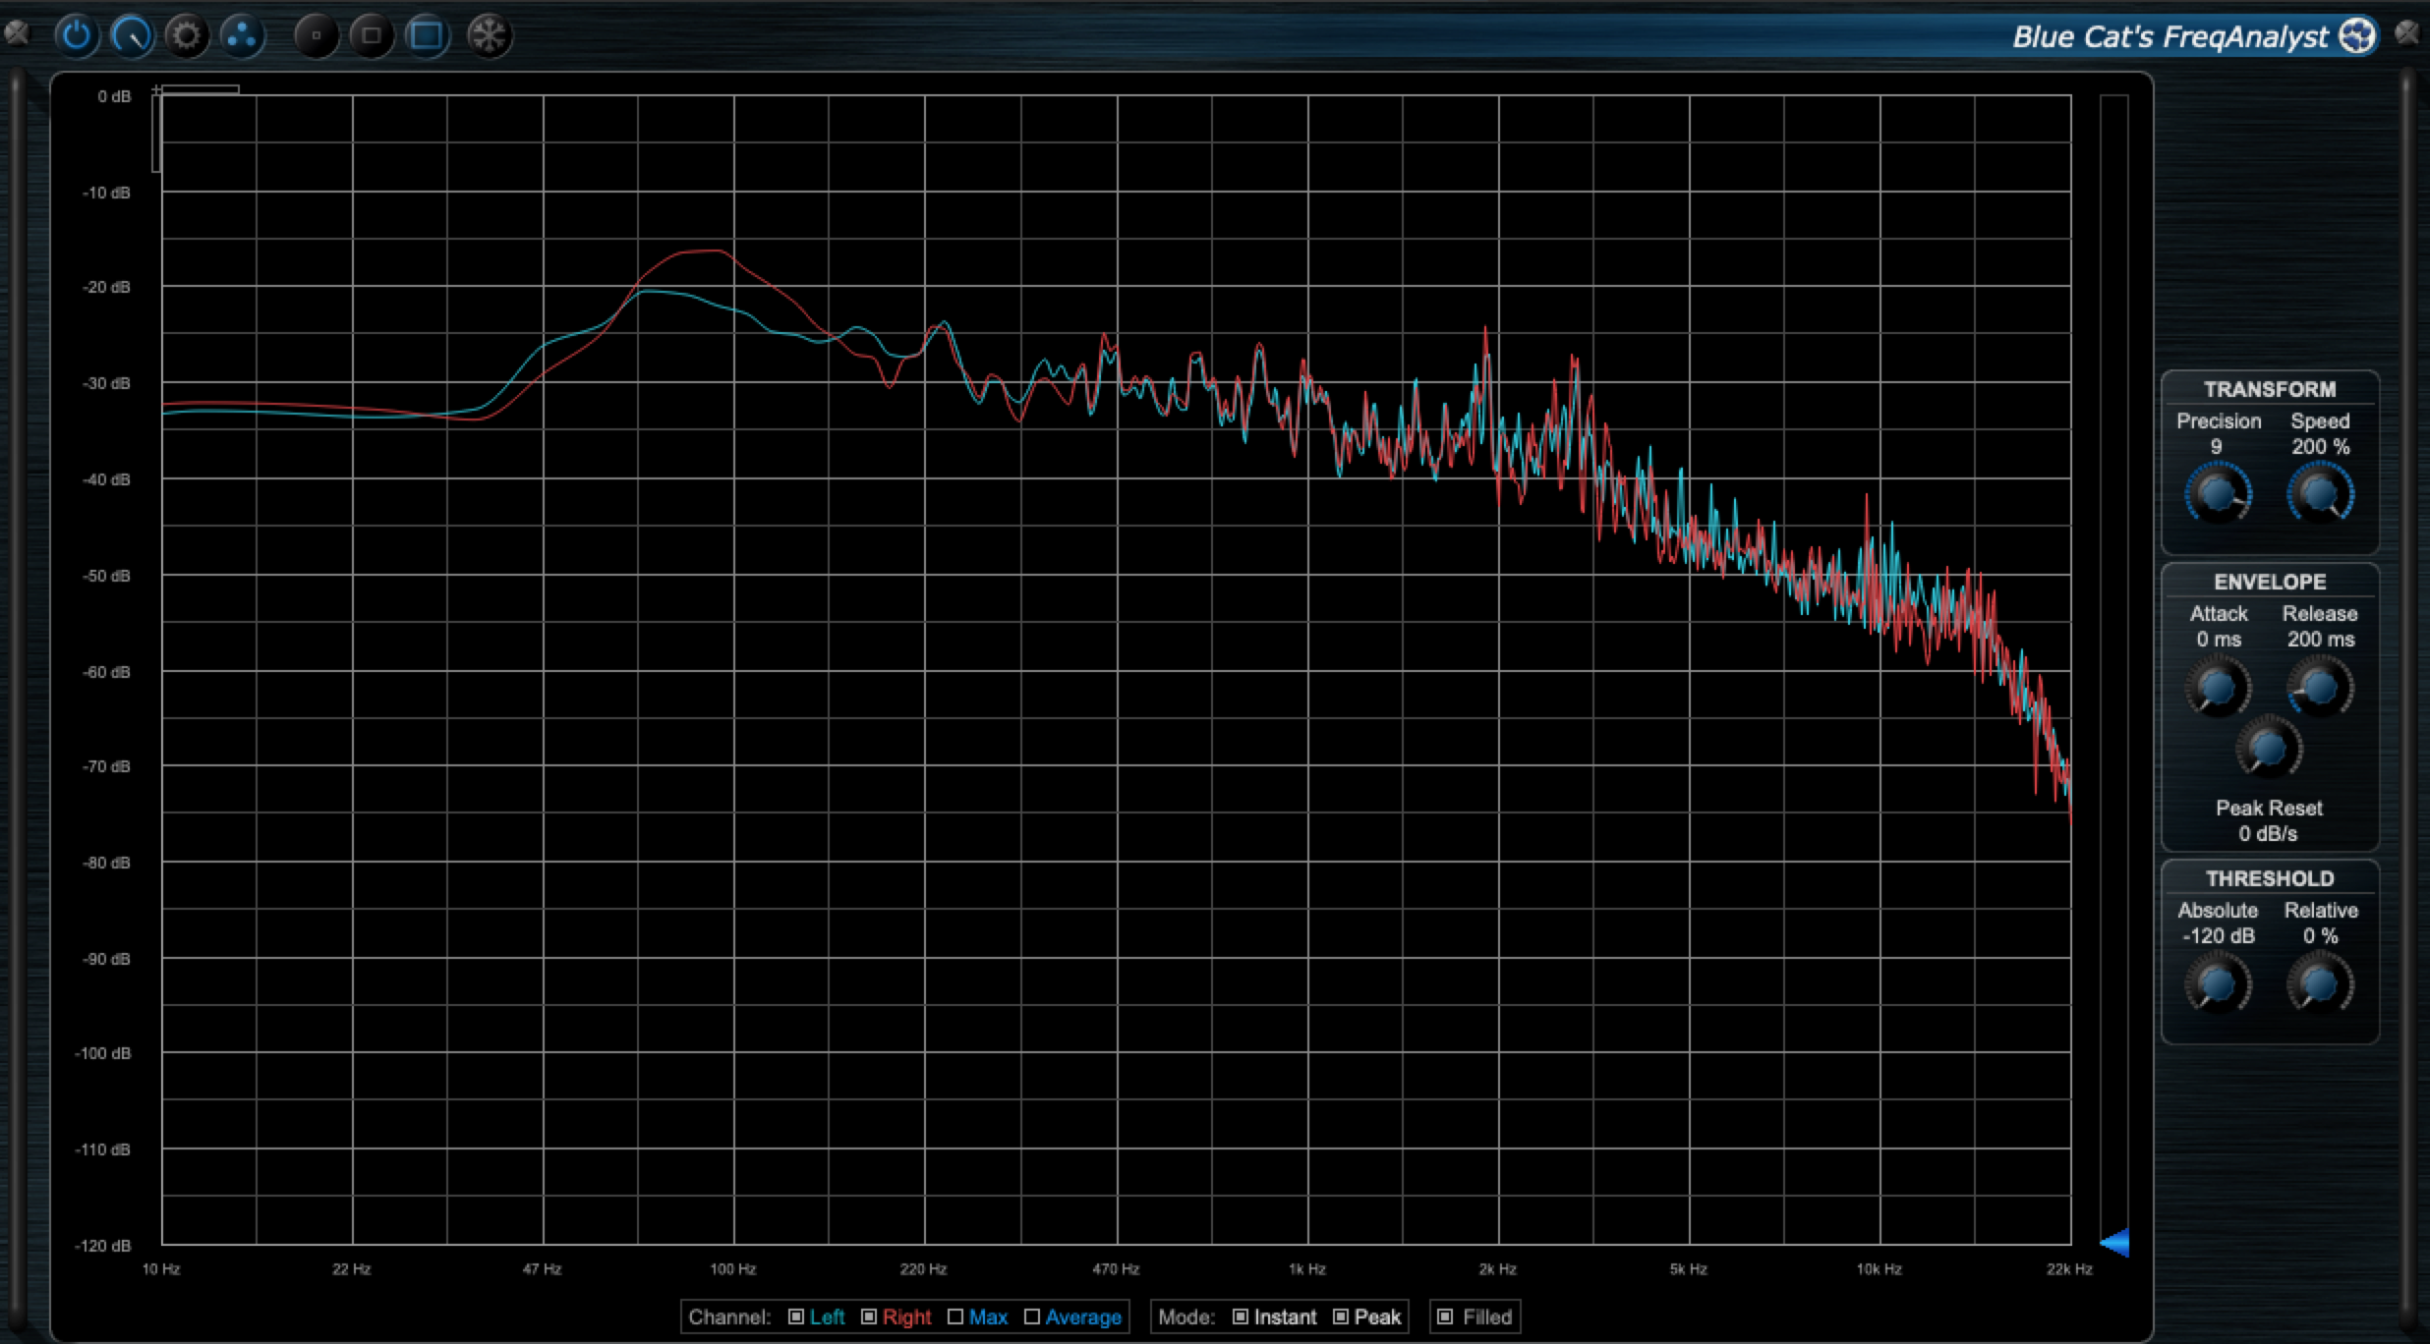This screenshot has height=1344, width=2430.
Task: Uncheck the Left channel checkbox
Action: click(796, 1316)
